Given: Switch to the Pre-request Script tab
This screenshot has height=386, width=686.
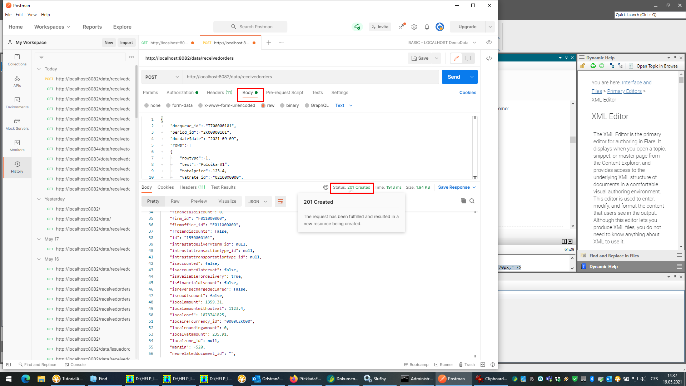Looking at the screenshot, I should (284, 93).
